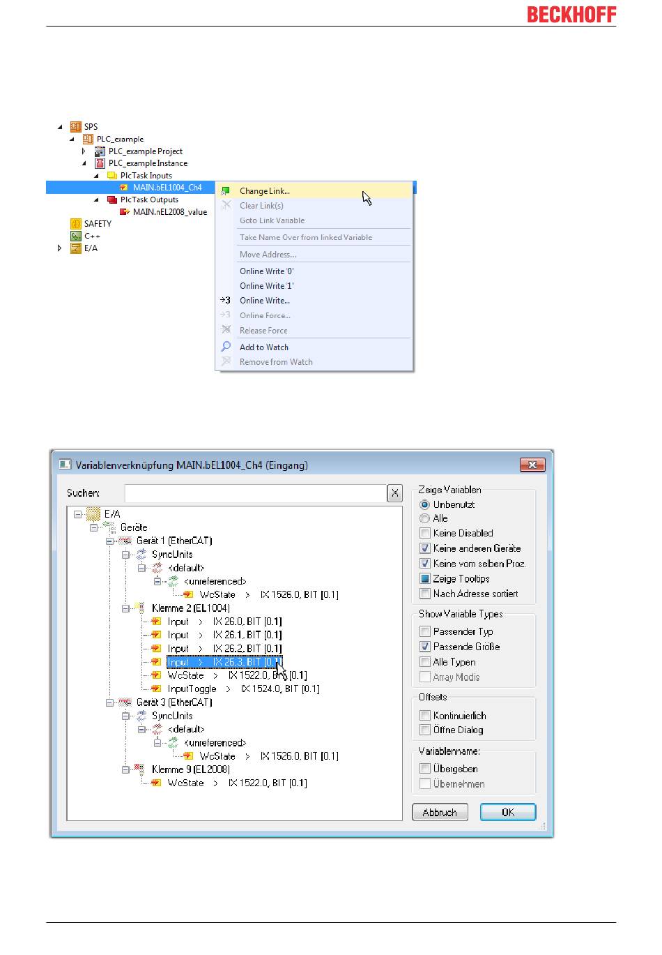This screenshot has width=662, height=955.
Task: Choose Change Link... from context menu
Action: coord(314,190)
